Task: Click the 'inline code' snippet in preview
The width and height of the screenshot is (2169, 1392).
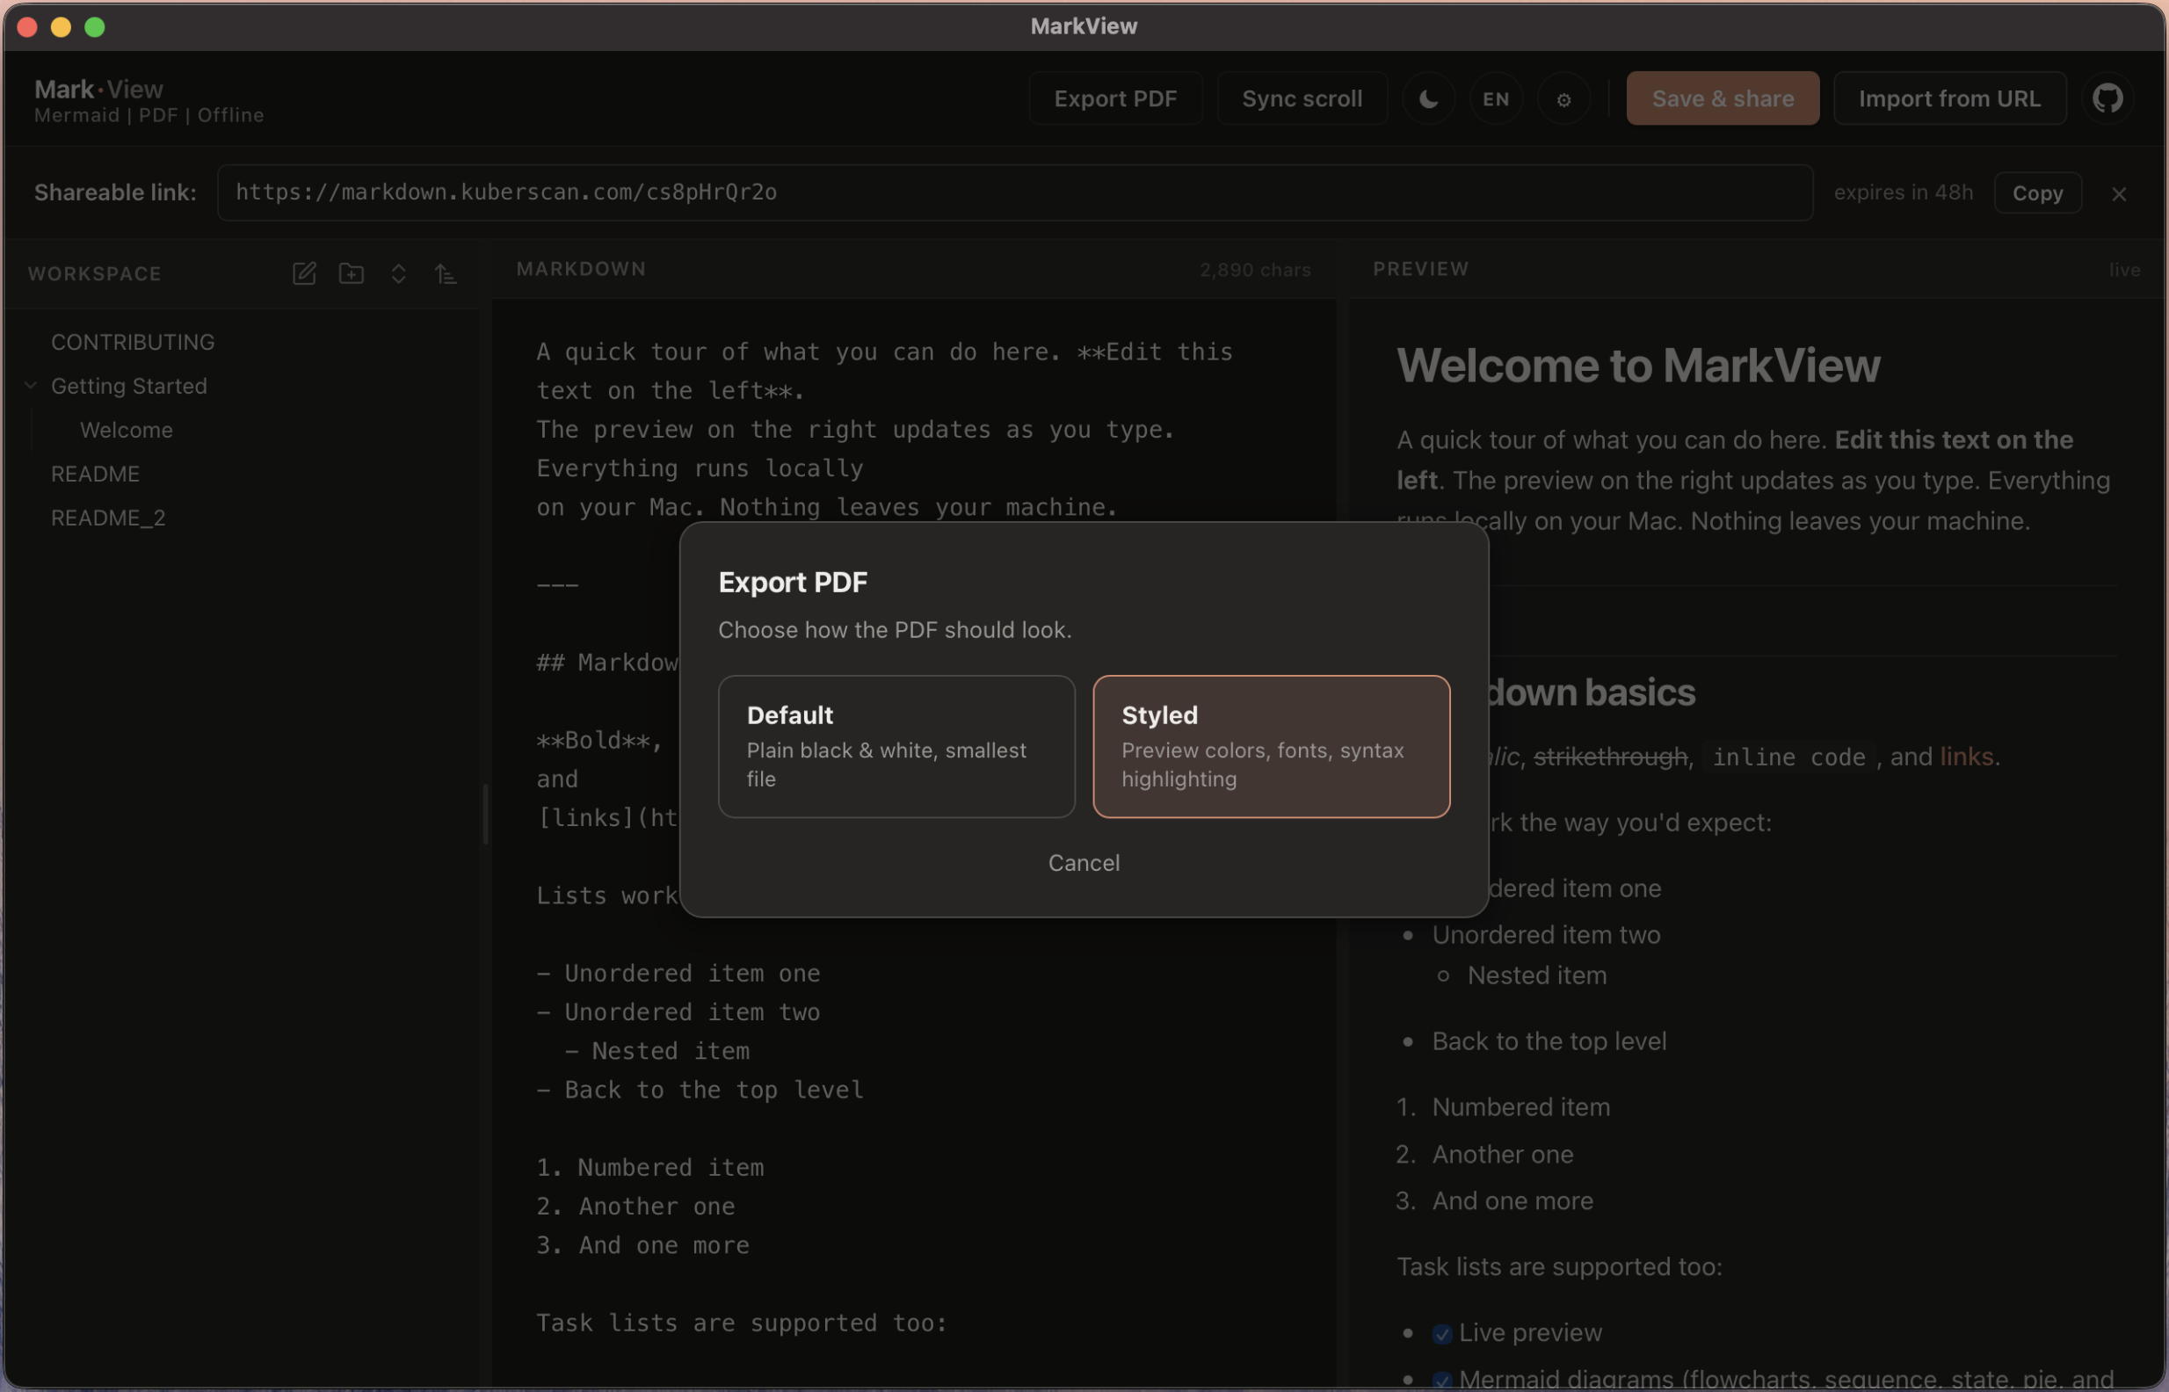Action: (1788, 758)
